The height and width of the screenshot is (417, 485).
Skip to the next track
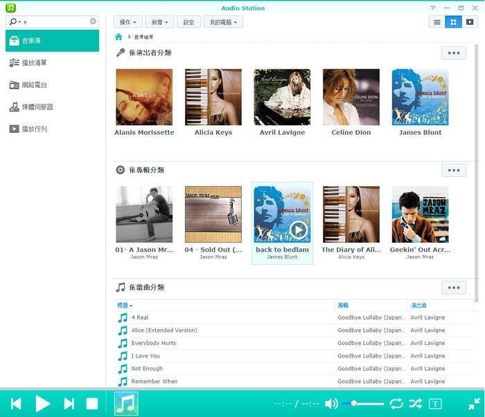click(69, 403)
